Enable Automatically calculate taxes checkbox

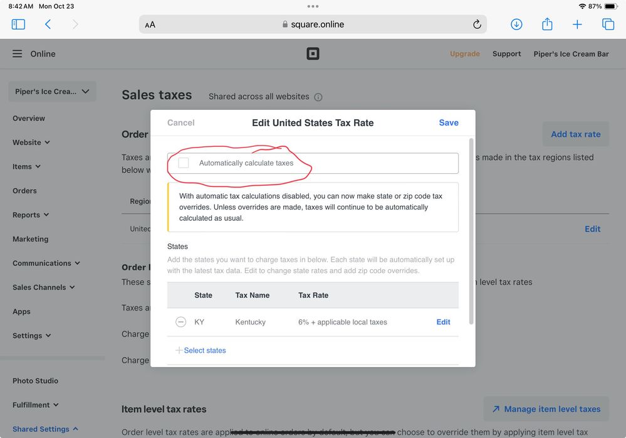(184, 163)
